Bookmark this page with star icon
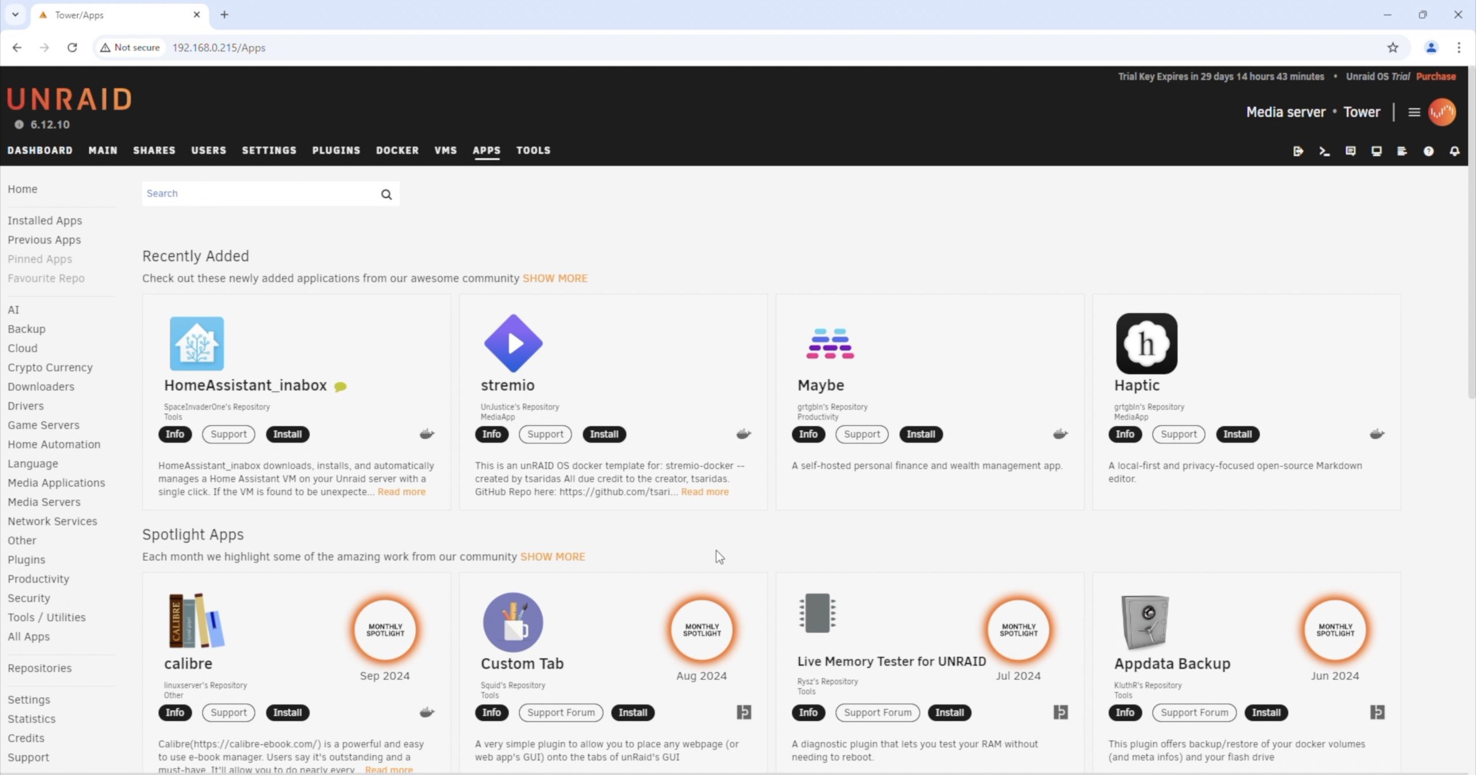This screenshot has width=1476, height=775. coord(1393,48)
